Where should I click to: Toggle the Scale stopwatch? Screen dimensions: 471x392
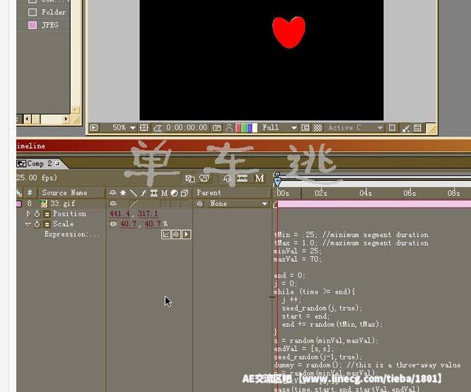(37, 224)
